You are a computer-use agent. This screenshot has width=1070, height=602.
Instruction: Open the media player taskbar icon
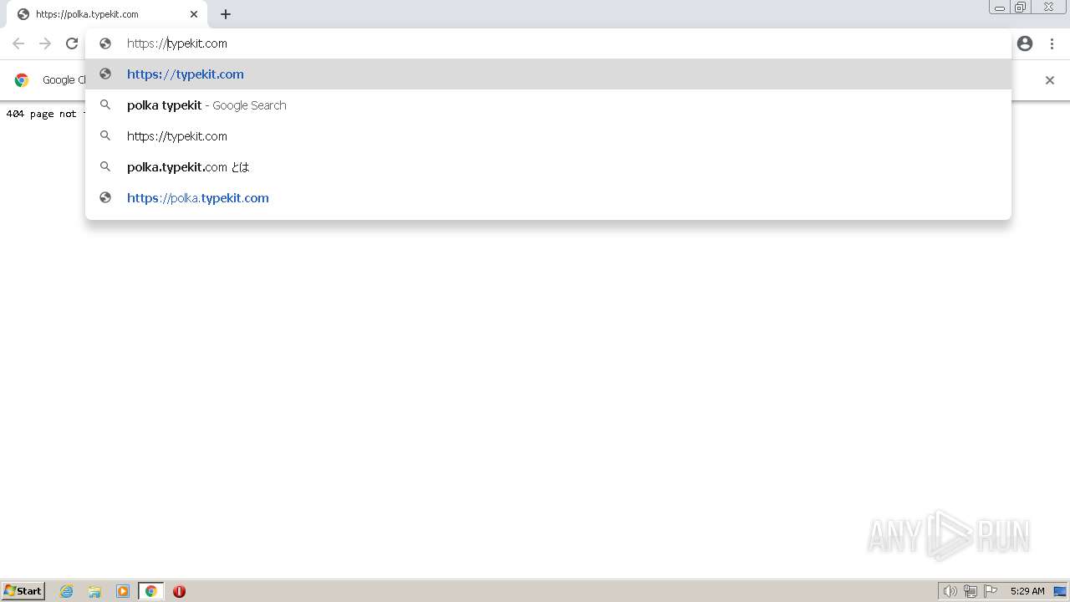tap(123, 591)
